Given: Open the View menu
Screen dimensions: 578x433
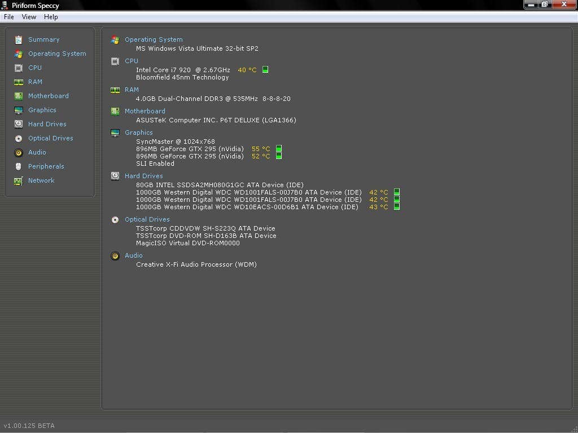Looking at the screenshot, I should pos(29,17).
